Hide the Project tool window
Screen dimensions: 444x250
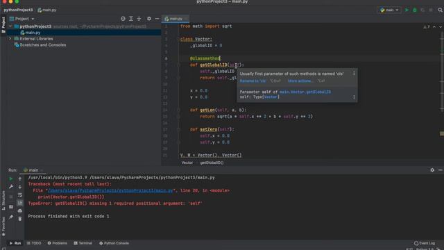click(x=157, y=19)
